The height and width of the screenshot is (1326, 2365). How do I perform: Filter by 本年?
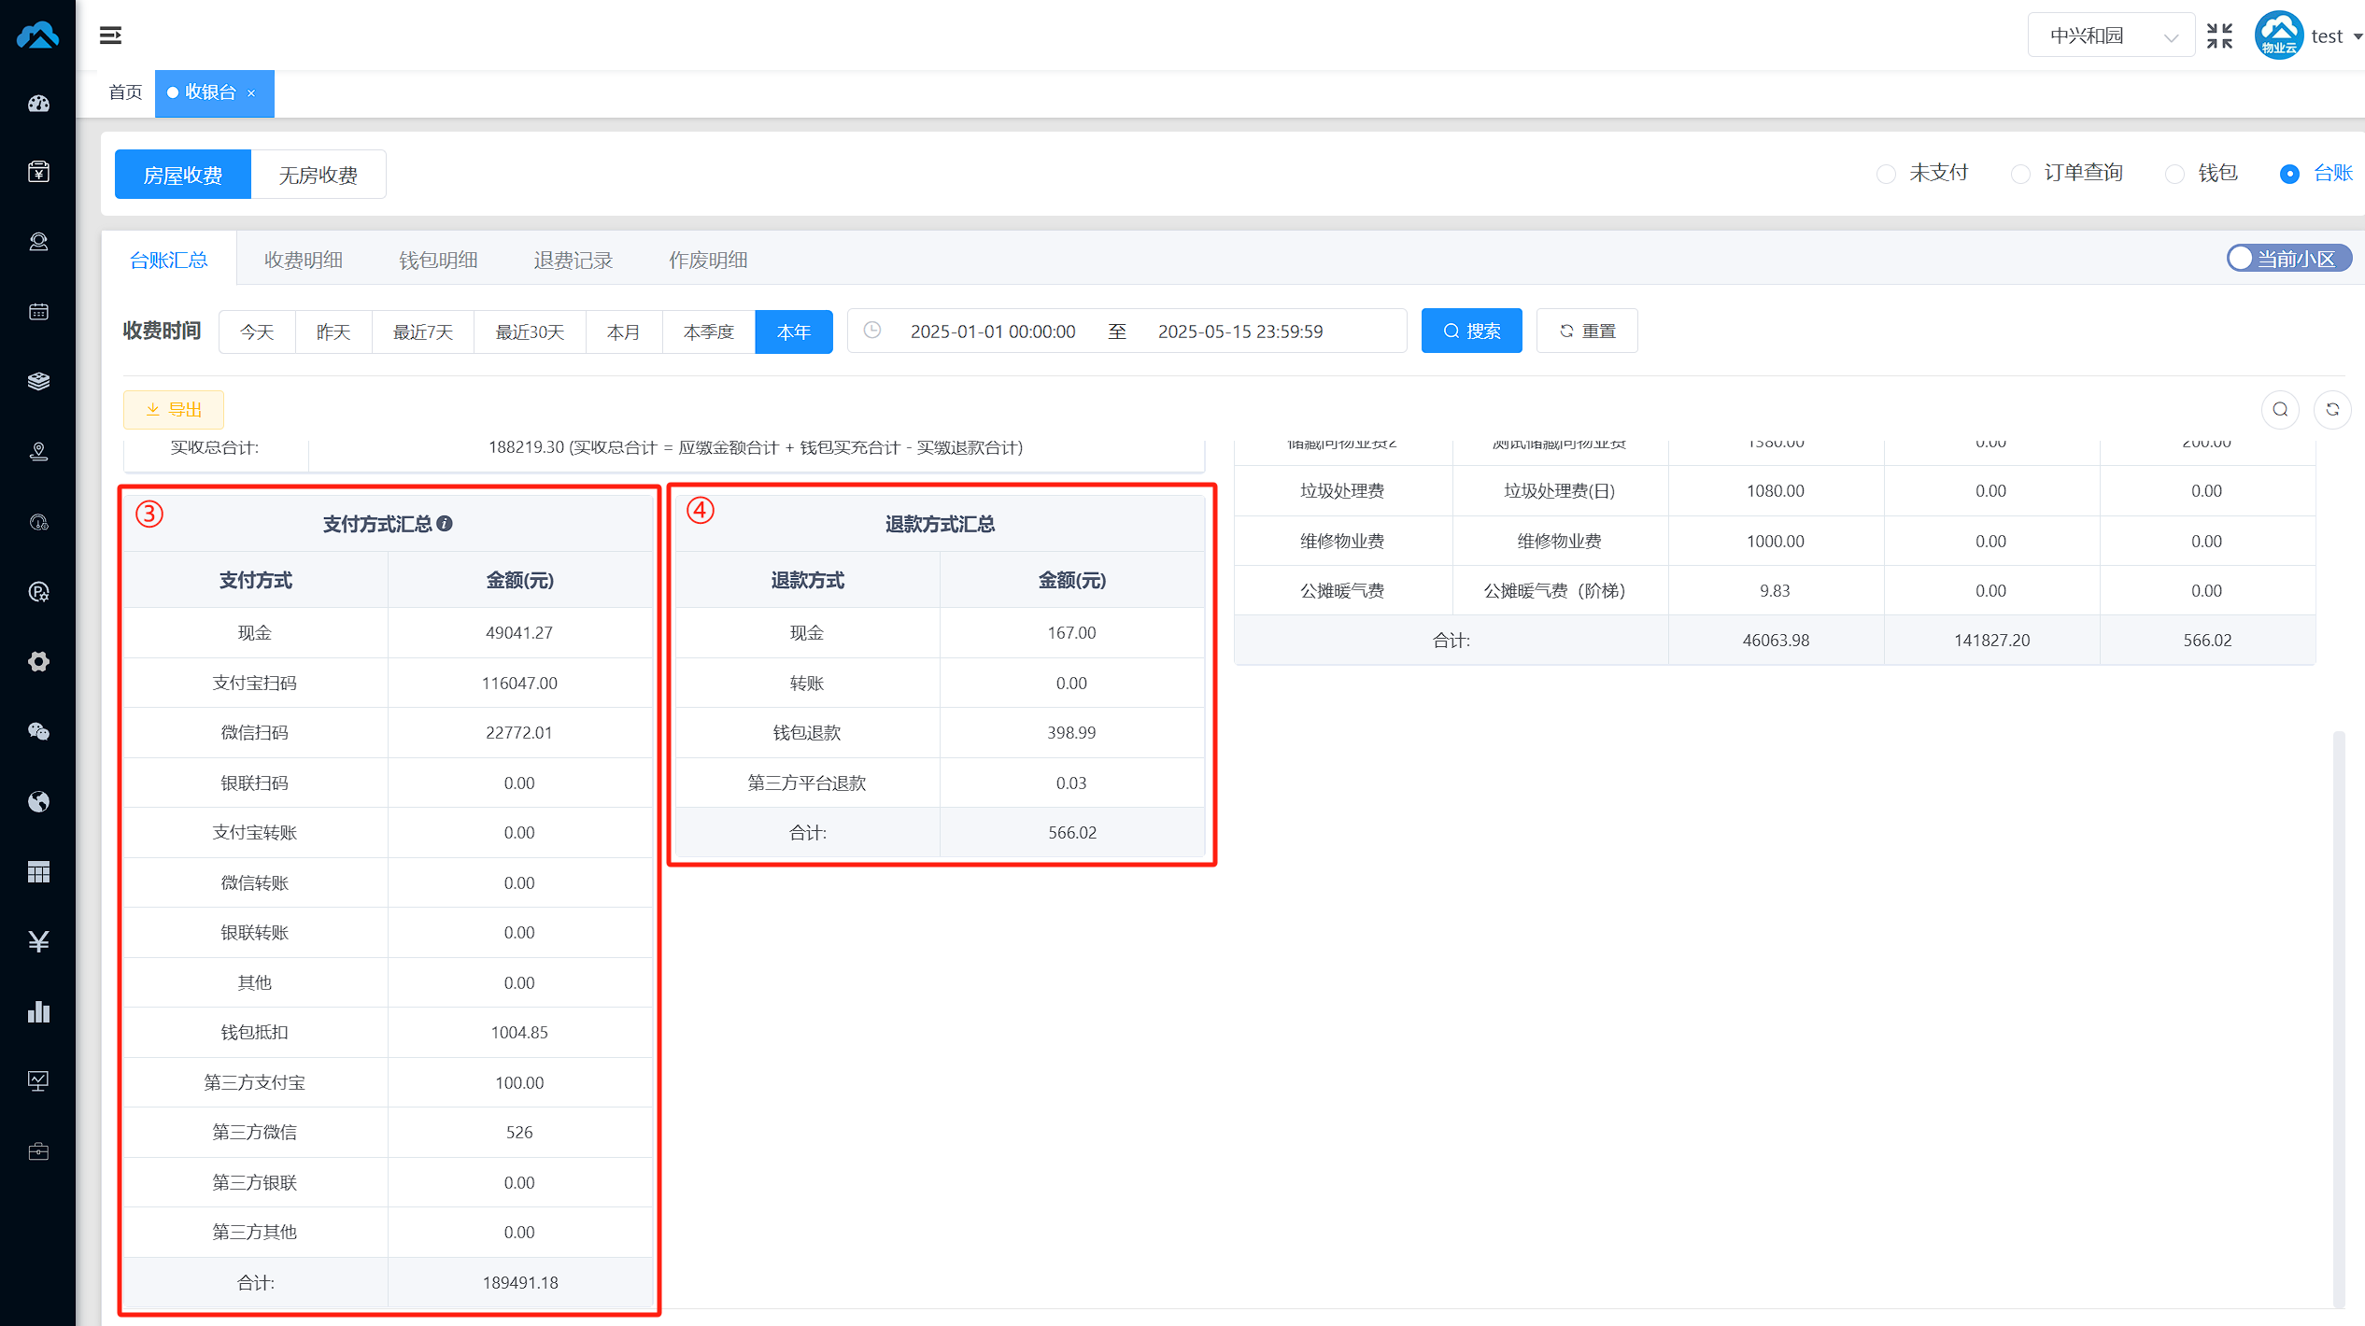[x=794, y=331]
